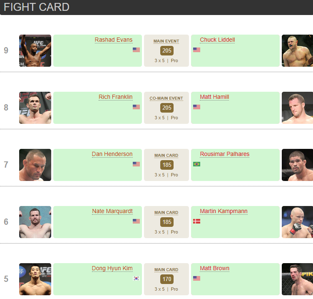Image resolution: width=313 pixels, height=299 pixels.
Task: Click the US flag under Matt Brown
Action: (196, 278)
